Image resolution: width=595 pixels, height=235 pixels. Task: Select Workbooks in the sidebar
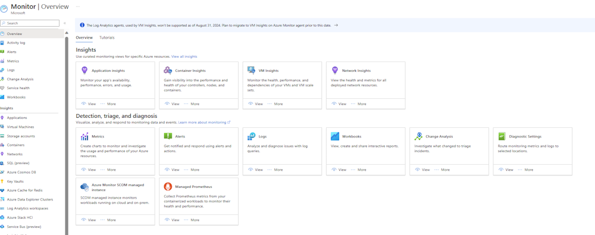pos(16,97)
